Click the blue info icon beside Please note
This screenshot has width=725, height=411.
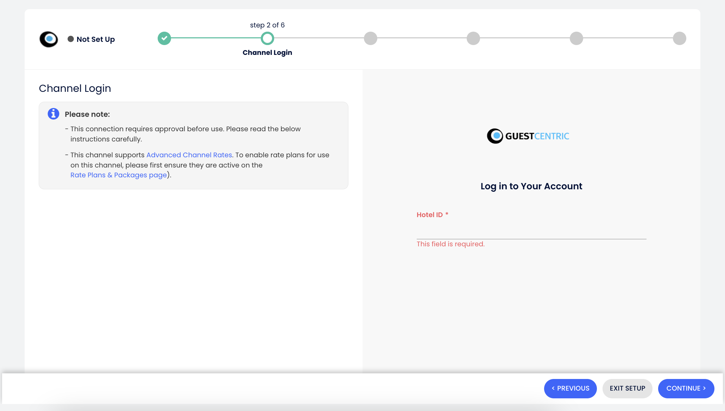pyautogui.click(x=53, y=114)
